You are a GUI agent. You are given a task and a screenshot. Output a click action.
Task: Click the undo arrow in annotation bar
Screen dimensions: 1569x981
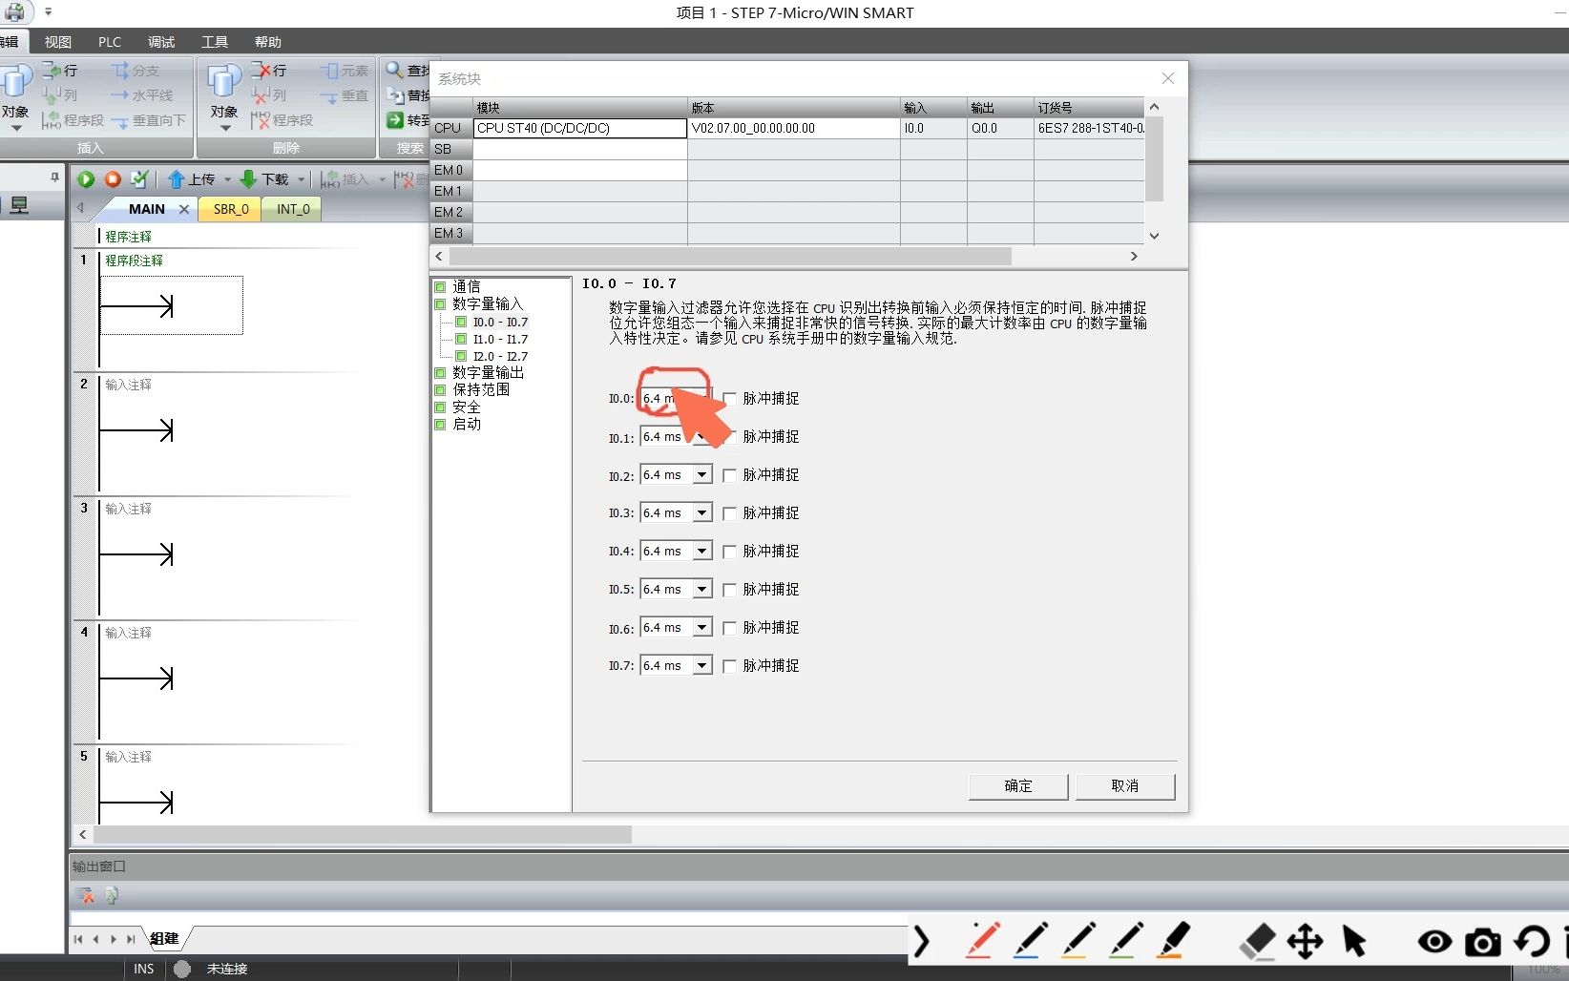[1533, 942]
